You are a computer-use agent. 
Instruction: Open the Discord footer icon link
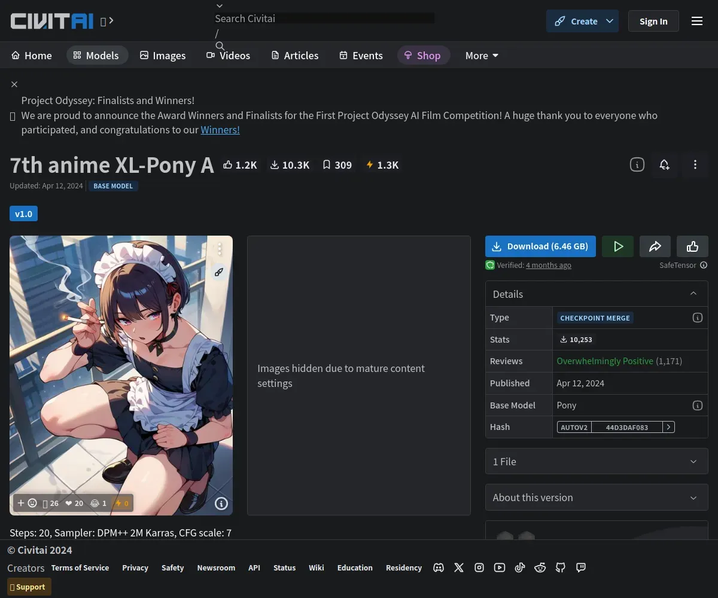[439, 568]
